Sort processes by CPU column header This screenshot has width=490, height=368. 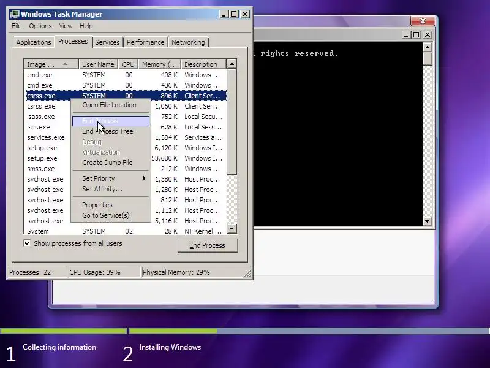pyautogui.click(x=128, y=64)
